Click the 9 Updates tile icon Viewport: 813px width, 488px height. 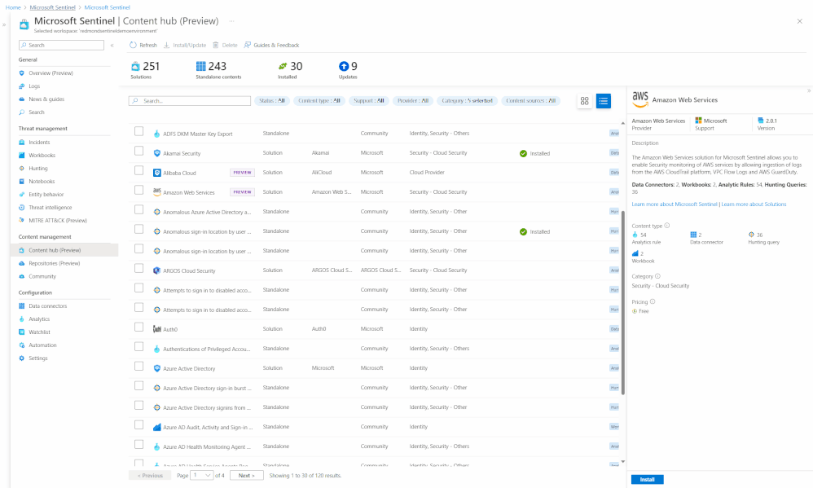[x=344, y=66]
